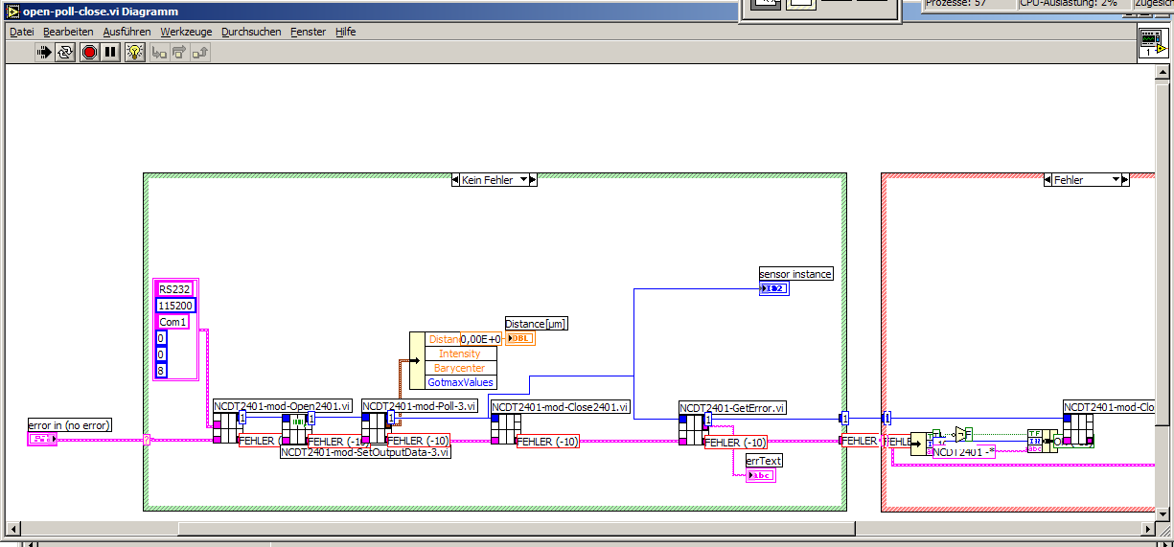
Task: Click the VI connector icon in top-right corner
Action: [x=1153, y=43]
